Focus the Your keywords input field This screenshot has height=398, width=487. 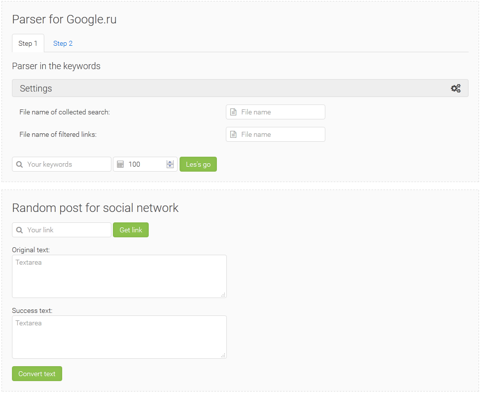point(67,165)
